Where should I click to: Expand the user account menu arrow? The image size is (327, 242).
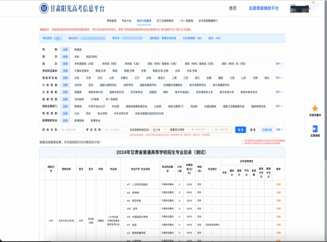pos(310,8)
